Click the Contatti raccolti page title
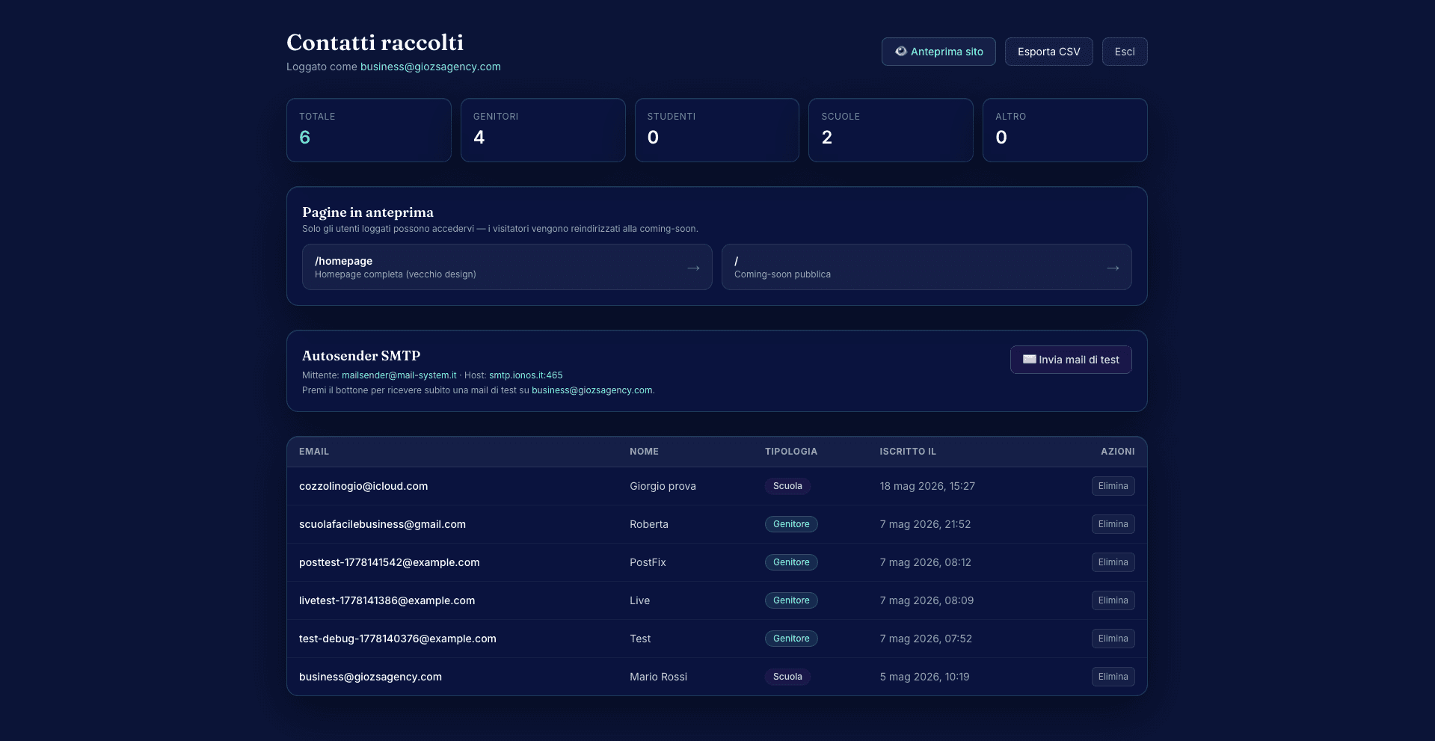 (375, 43)
